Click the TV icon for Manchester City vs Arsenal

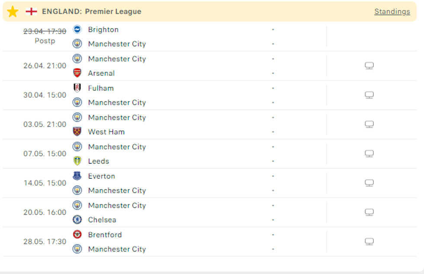point(369,66)
